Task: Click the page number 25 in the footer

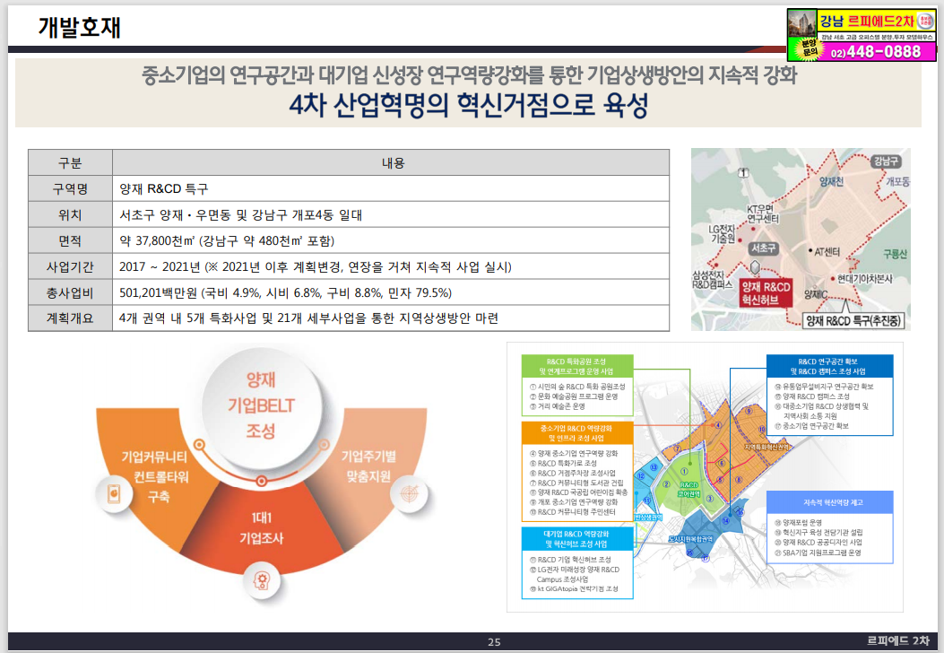Action: tap(494, 642)
